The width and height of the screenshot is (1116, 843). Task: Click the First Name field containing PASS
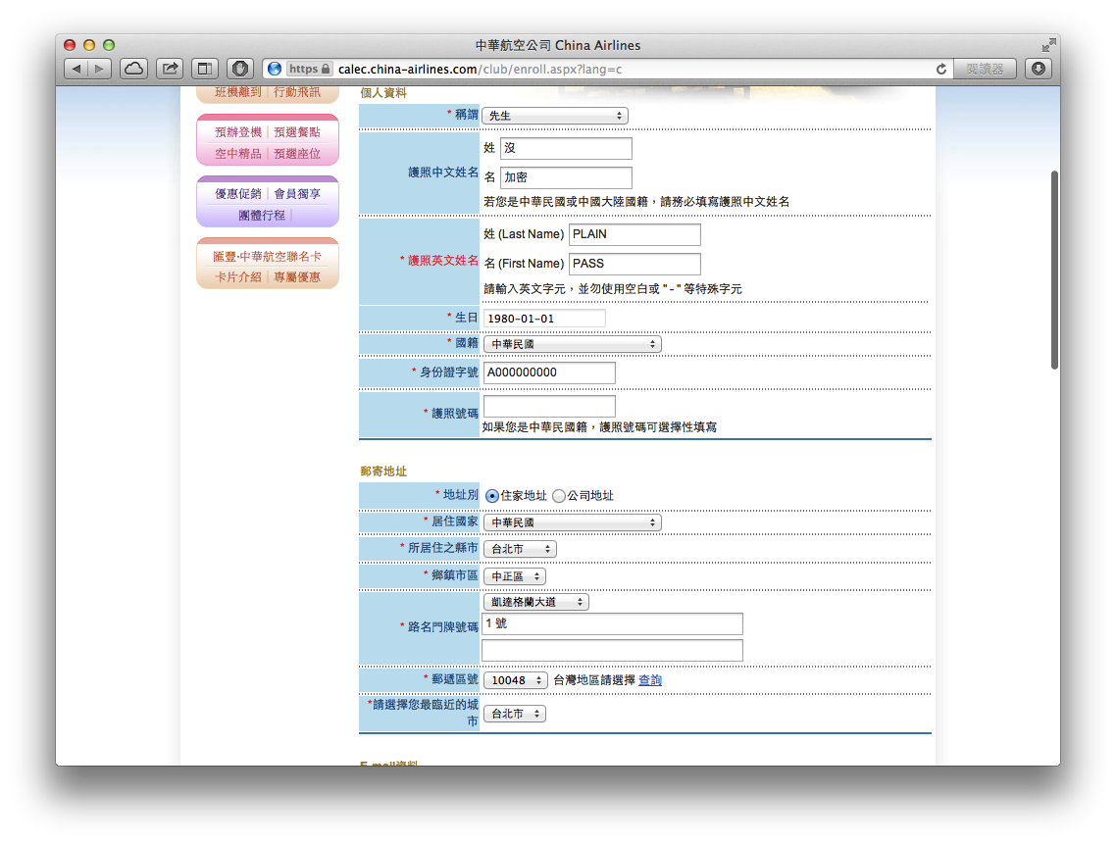point(634,264)
